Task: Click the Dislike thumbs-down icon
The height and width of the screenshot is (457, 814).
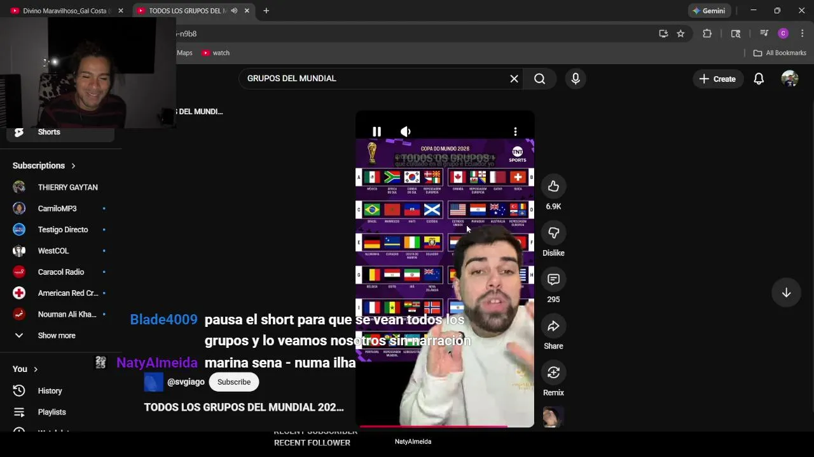Action: pos(553,233)
